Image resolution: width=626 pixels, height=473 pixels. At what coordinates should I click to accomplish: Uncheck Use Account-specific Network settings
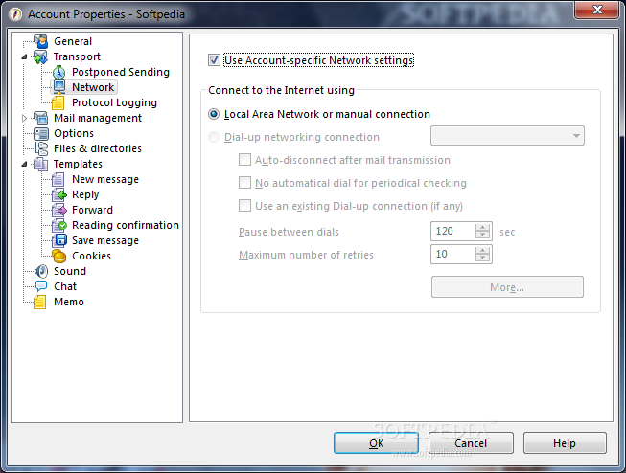click(x=214, y=60)
